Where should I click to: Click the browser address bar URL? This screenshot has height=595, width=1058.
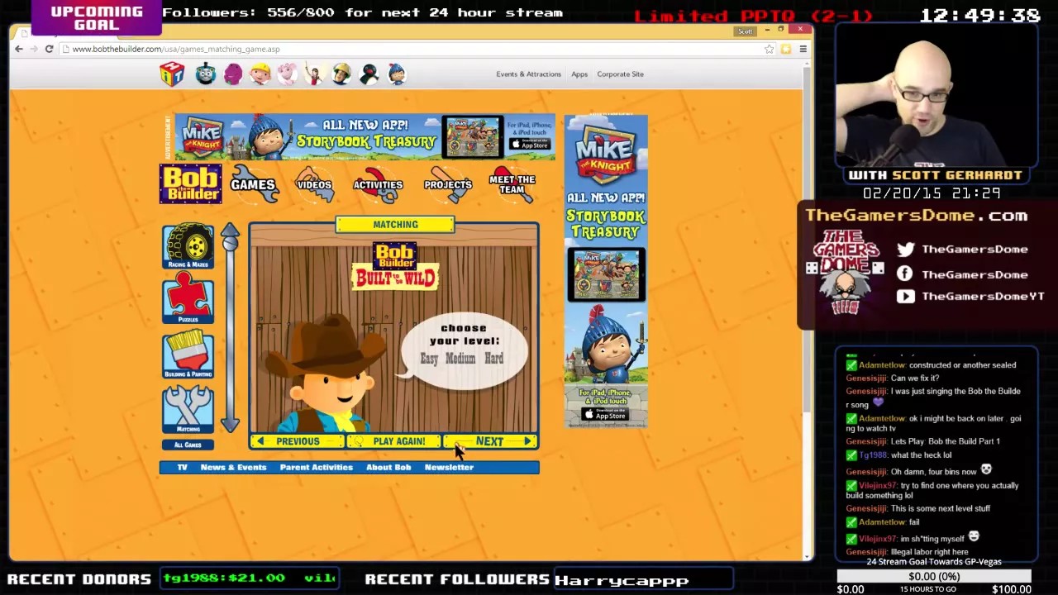(176, 49)
